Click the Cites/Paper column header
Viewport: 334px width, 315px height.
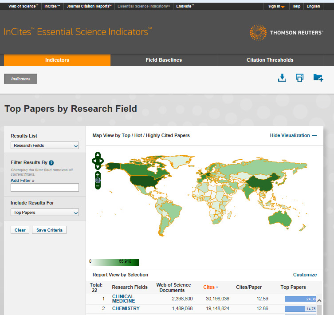(x=249, y=287)
